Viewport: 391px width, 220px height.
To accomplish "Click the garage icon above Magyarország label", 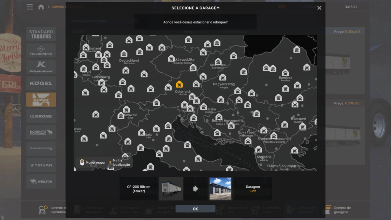I will point(223,77).
